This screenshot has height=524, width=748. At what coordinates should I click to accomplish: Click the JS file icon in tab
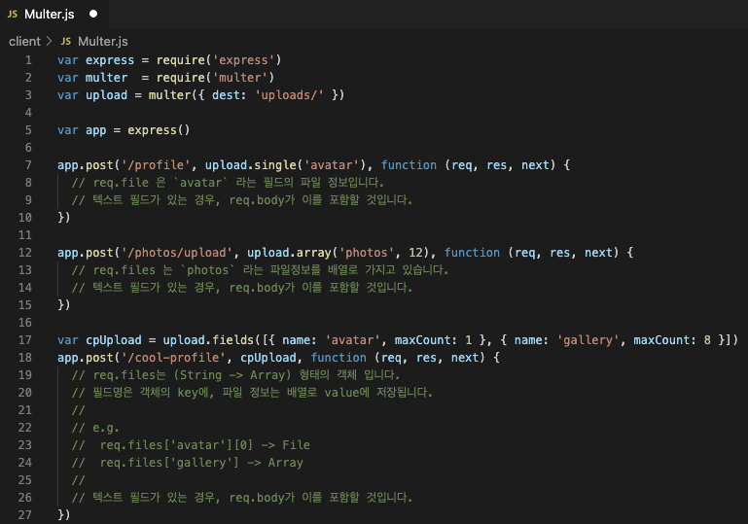(x=13, y=15)
